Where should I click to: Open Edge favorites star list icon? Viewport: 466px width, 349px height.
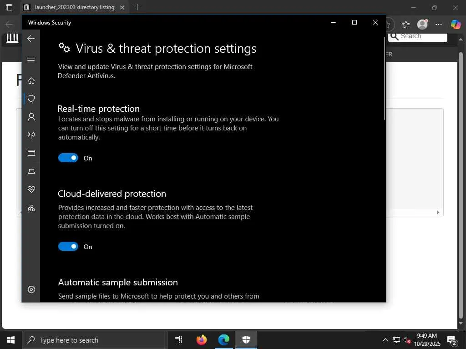pyautogui.click(x=406, y=25)
